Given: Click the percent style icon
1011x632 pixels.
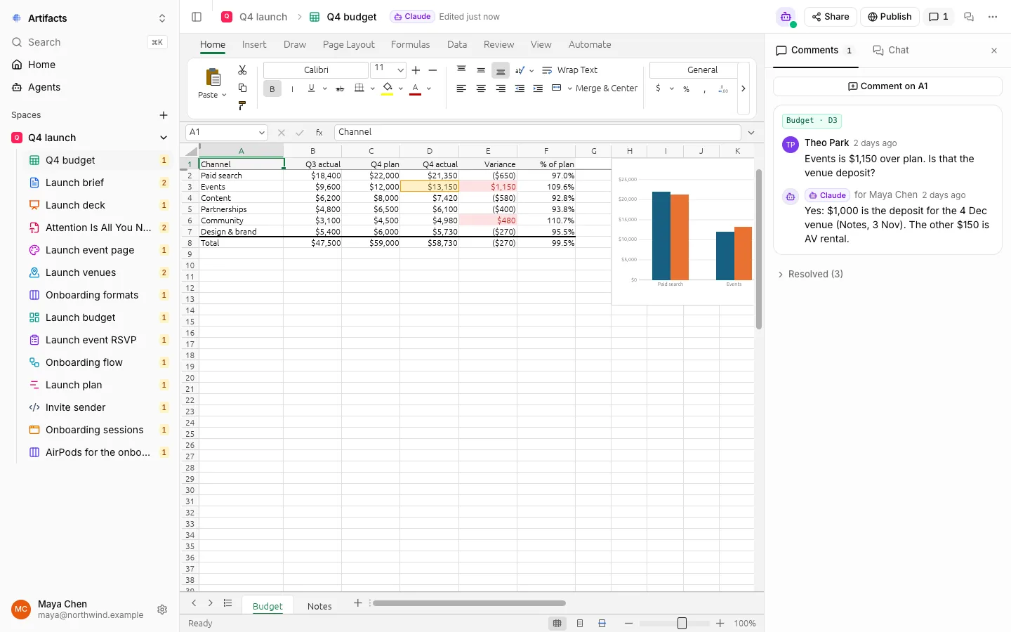Looking at the screenshot, I should tap(686, 89).
